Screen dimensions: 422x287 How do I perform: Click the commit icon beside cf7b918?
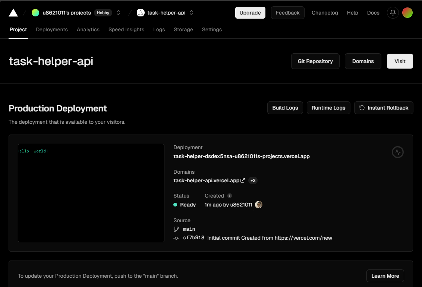tap(176, 238)
